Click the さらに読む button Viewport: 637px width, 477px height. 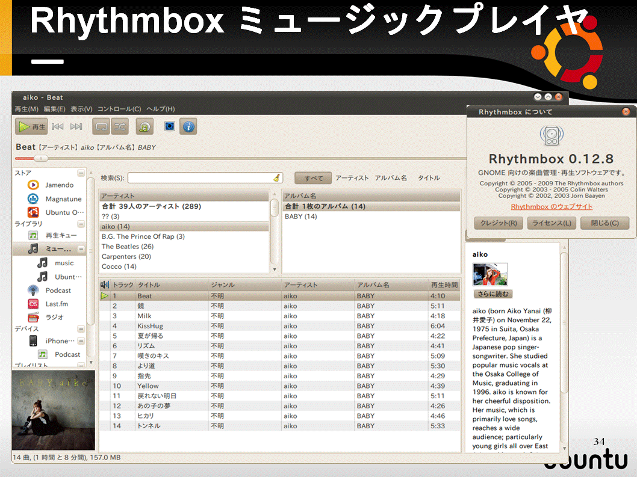(x=493, y=294)
